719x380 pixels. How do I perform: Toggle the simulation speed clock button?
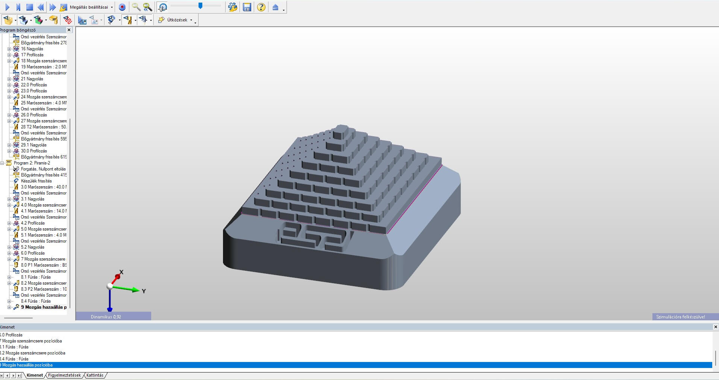click(x=162, y=7)
